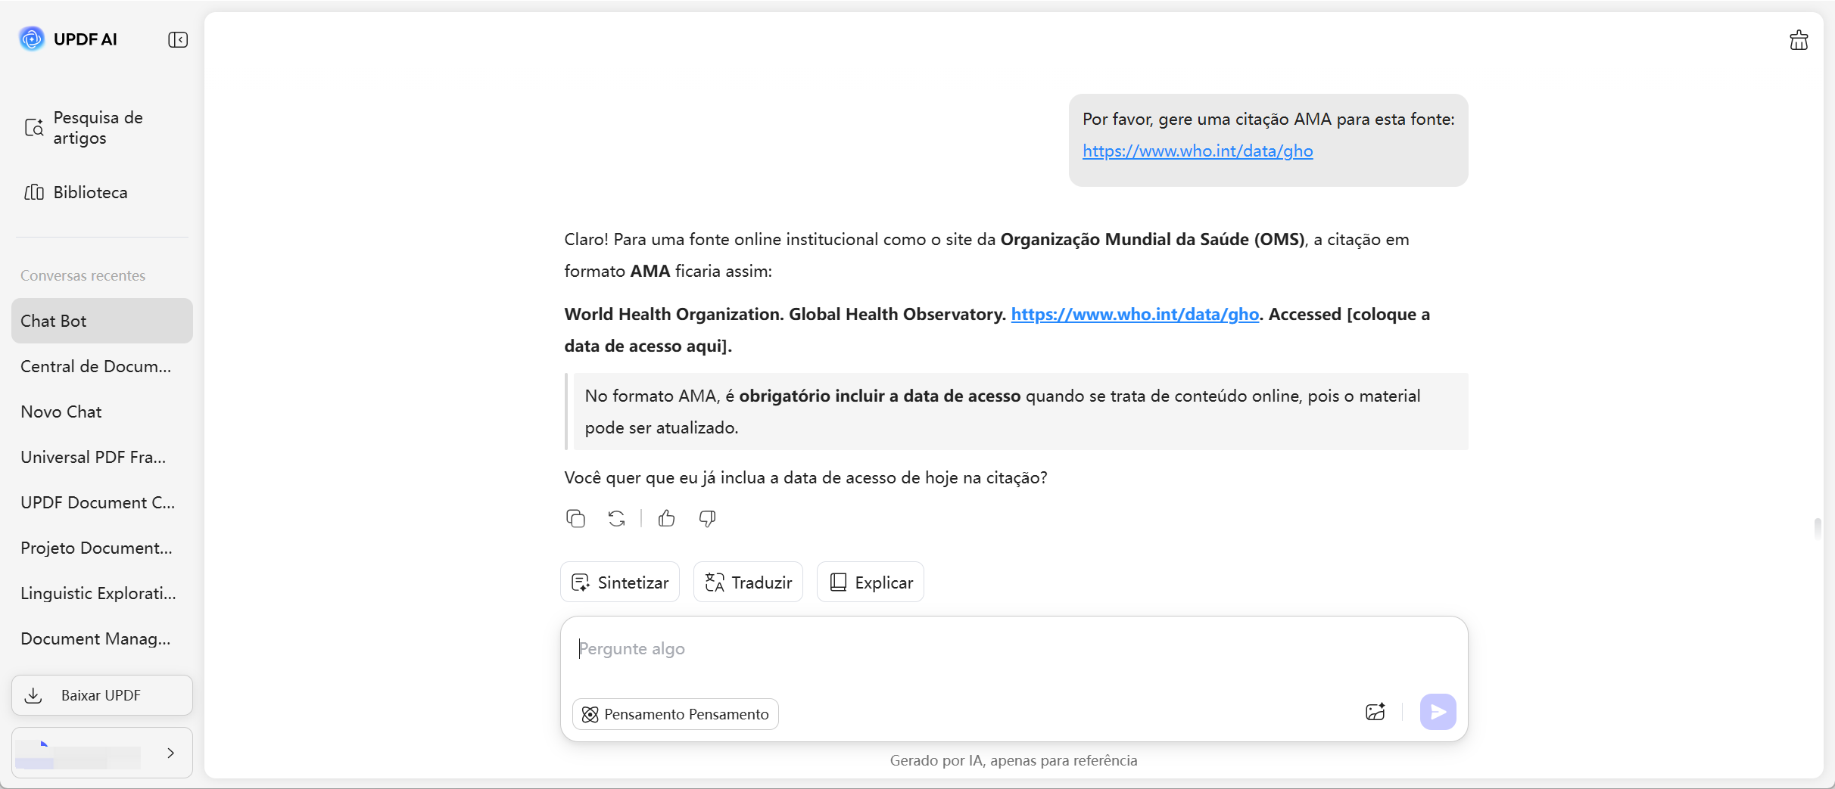Clear the chat with the broom icon

point(1799,40)
